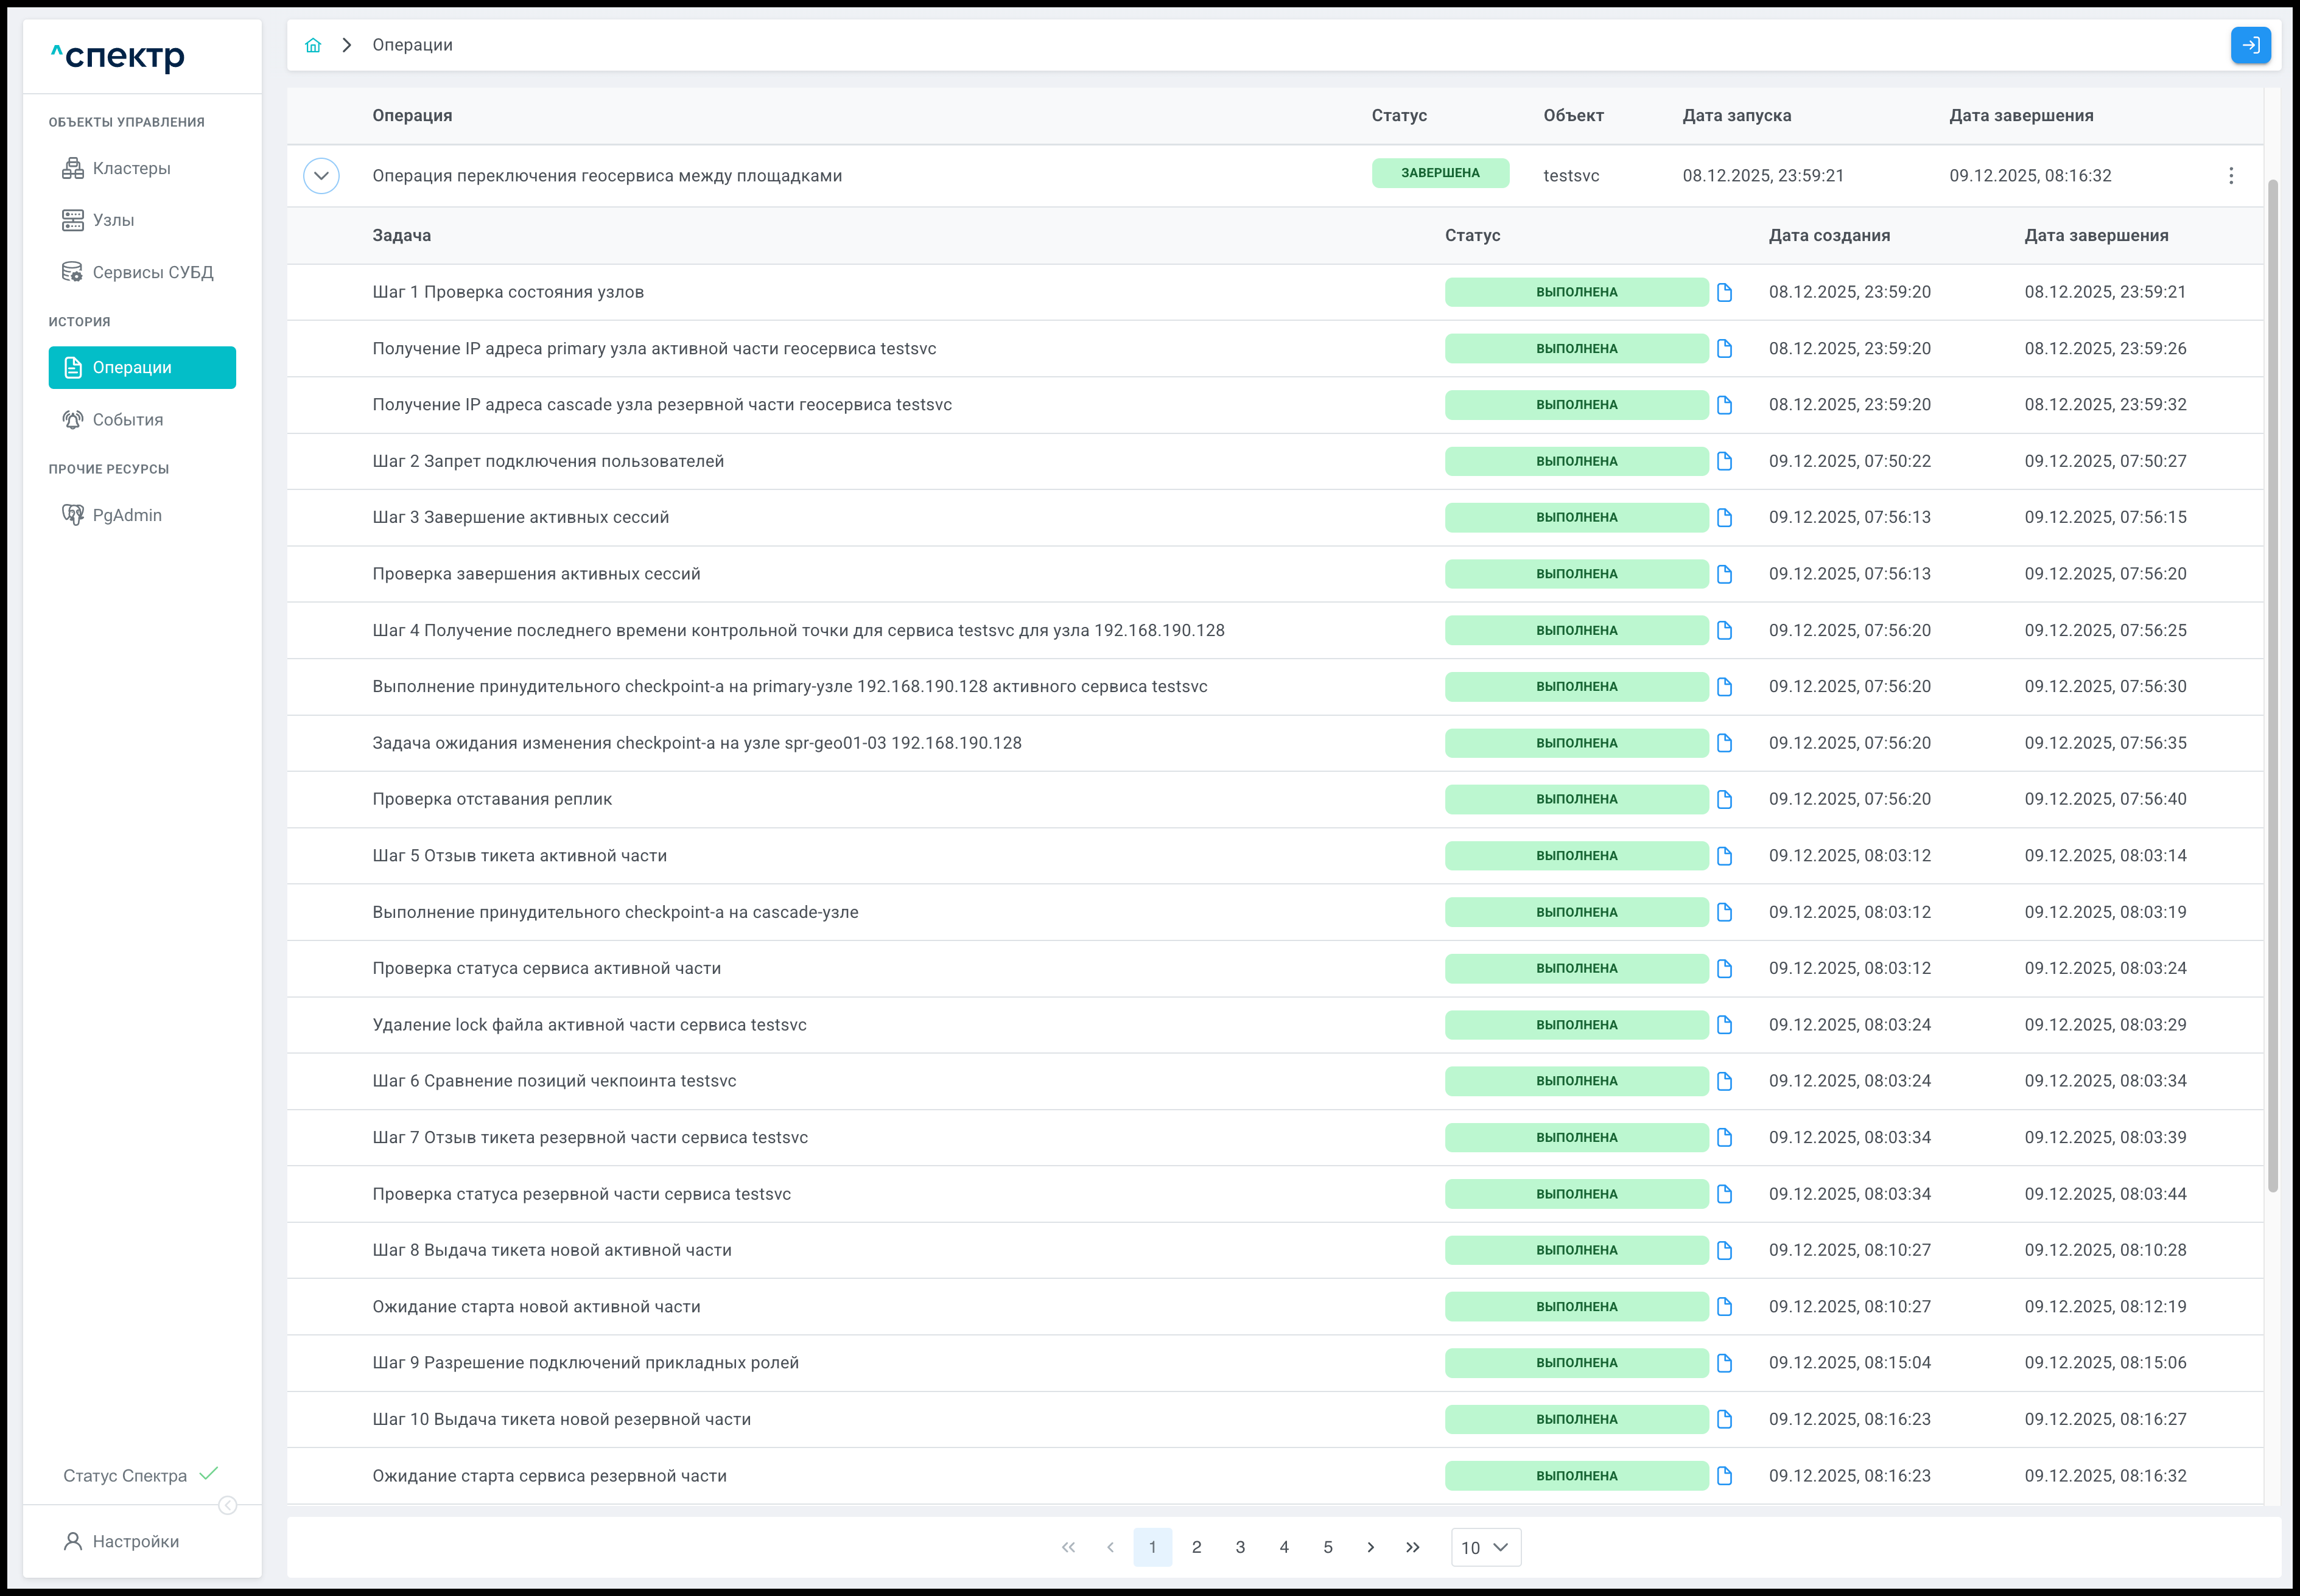The image size is (2300, 1596).
Task: Go to page 3 of operations
Action: [1240, 1547]
